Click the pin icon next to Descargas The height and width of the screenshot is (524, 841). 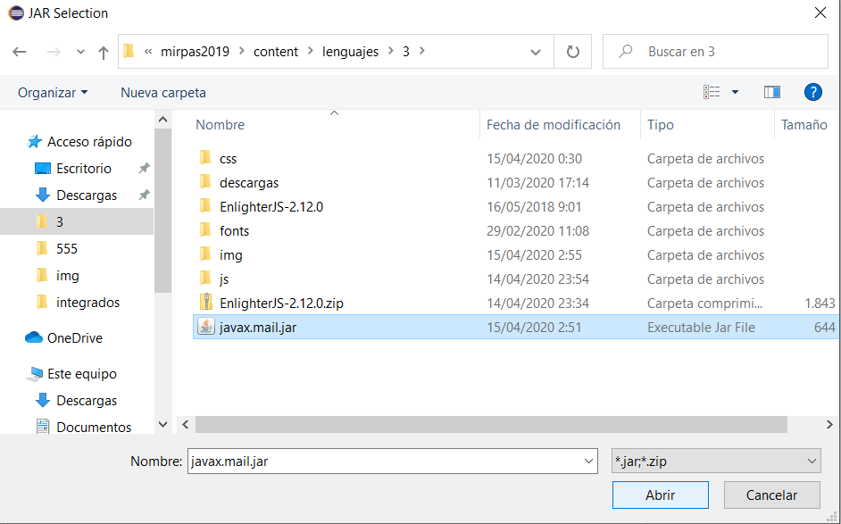[144, 195]
